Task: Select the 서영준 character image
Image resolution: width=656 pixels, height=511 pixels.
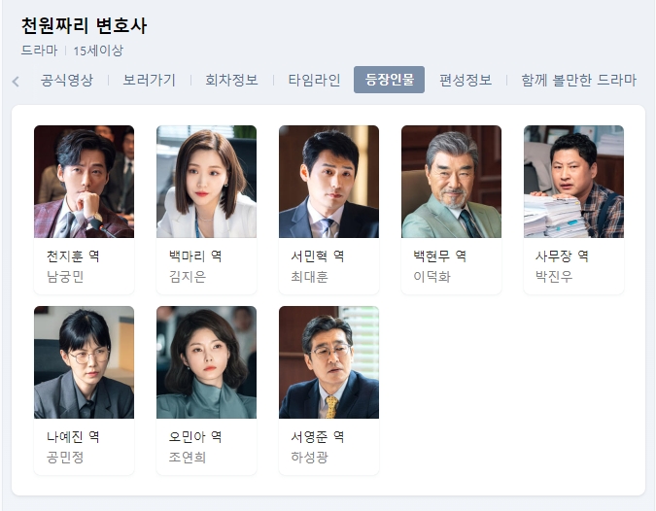Action: click(x=328, y=362)
